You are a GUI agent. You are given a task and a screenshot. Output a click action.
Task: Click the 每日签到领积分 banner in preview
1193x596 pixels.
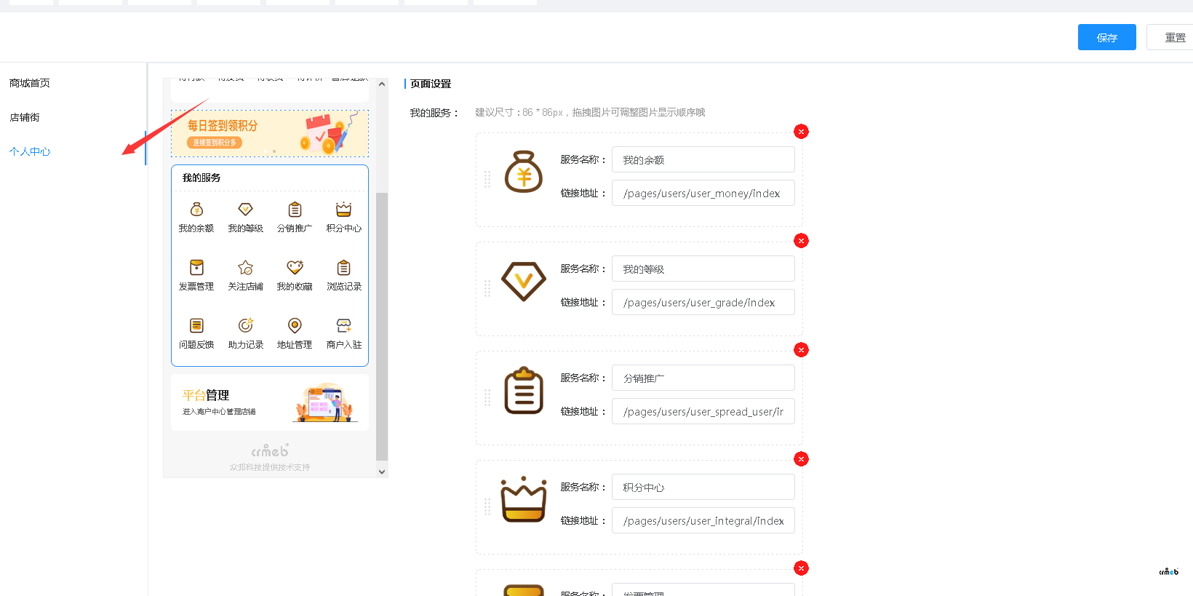(270, 133)
